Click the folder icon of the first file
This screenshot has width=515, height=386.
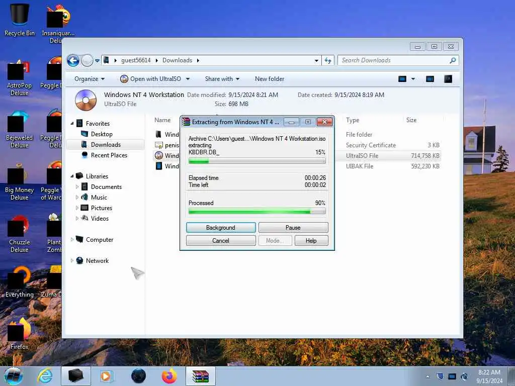[158, 134]
